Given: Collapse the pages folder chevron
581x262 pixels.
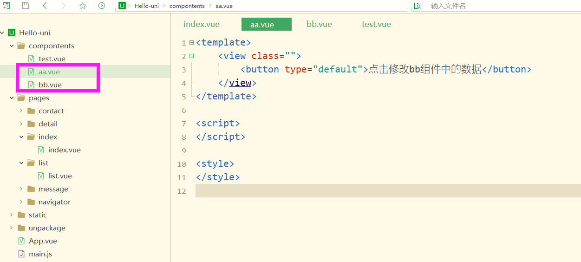Looking at the screenshot, I should pyautogui.click(x=12, y=98).
